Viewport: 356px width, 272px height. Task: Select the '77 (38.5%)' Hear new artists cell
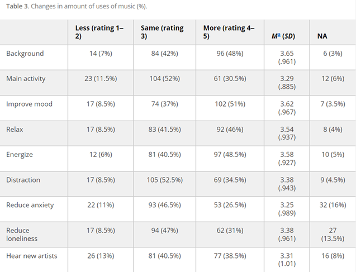(x=230, y=256)
